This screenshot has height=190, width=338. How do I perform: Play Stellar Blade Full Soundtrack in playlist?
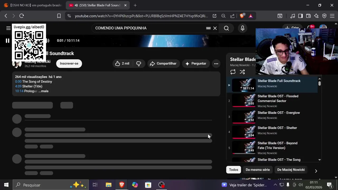pos(272,85)
